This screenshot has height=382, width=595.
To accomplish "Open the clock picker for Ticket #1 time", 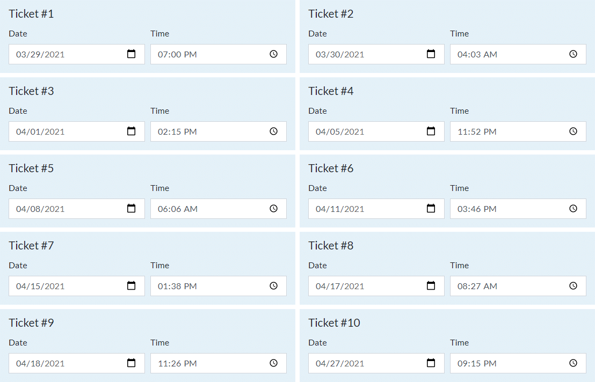I will coord(273,54).
